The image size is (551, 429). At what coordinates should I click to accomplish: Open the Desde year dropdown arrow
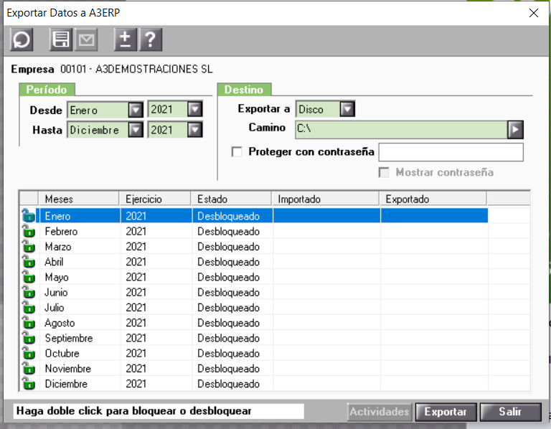[195, 109]
